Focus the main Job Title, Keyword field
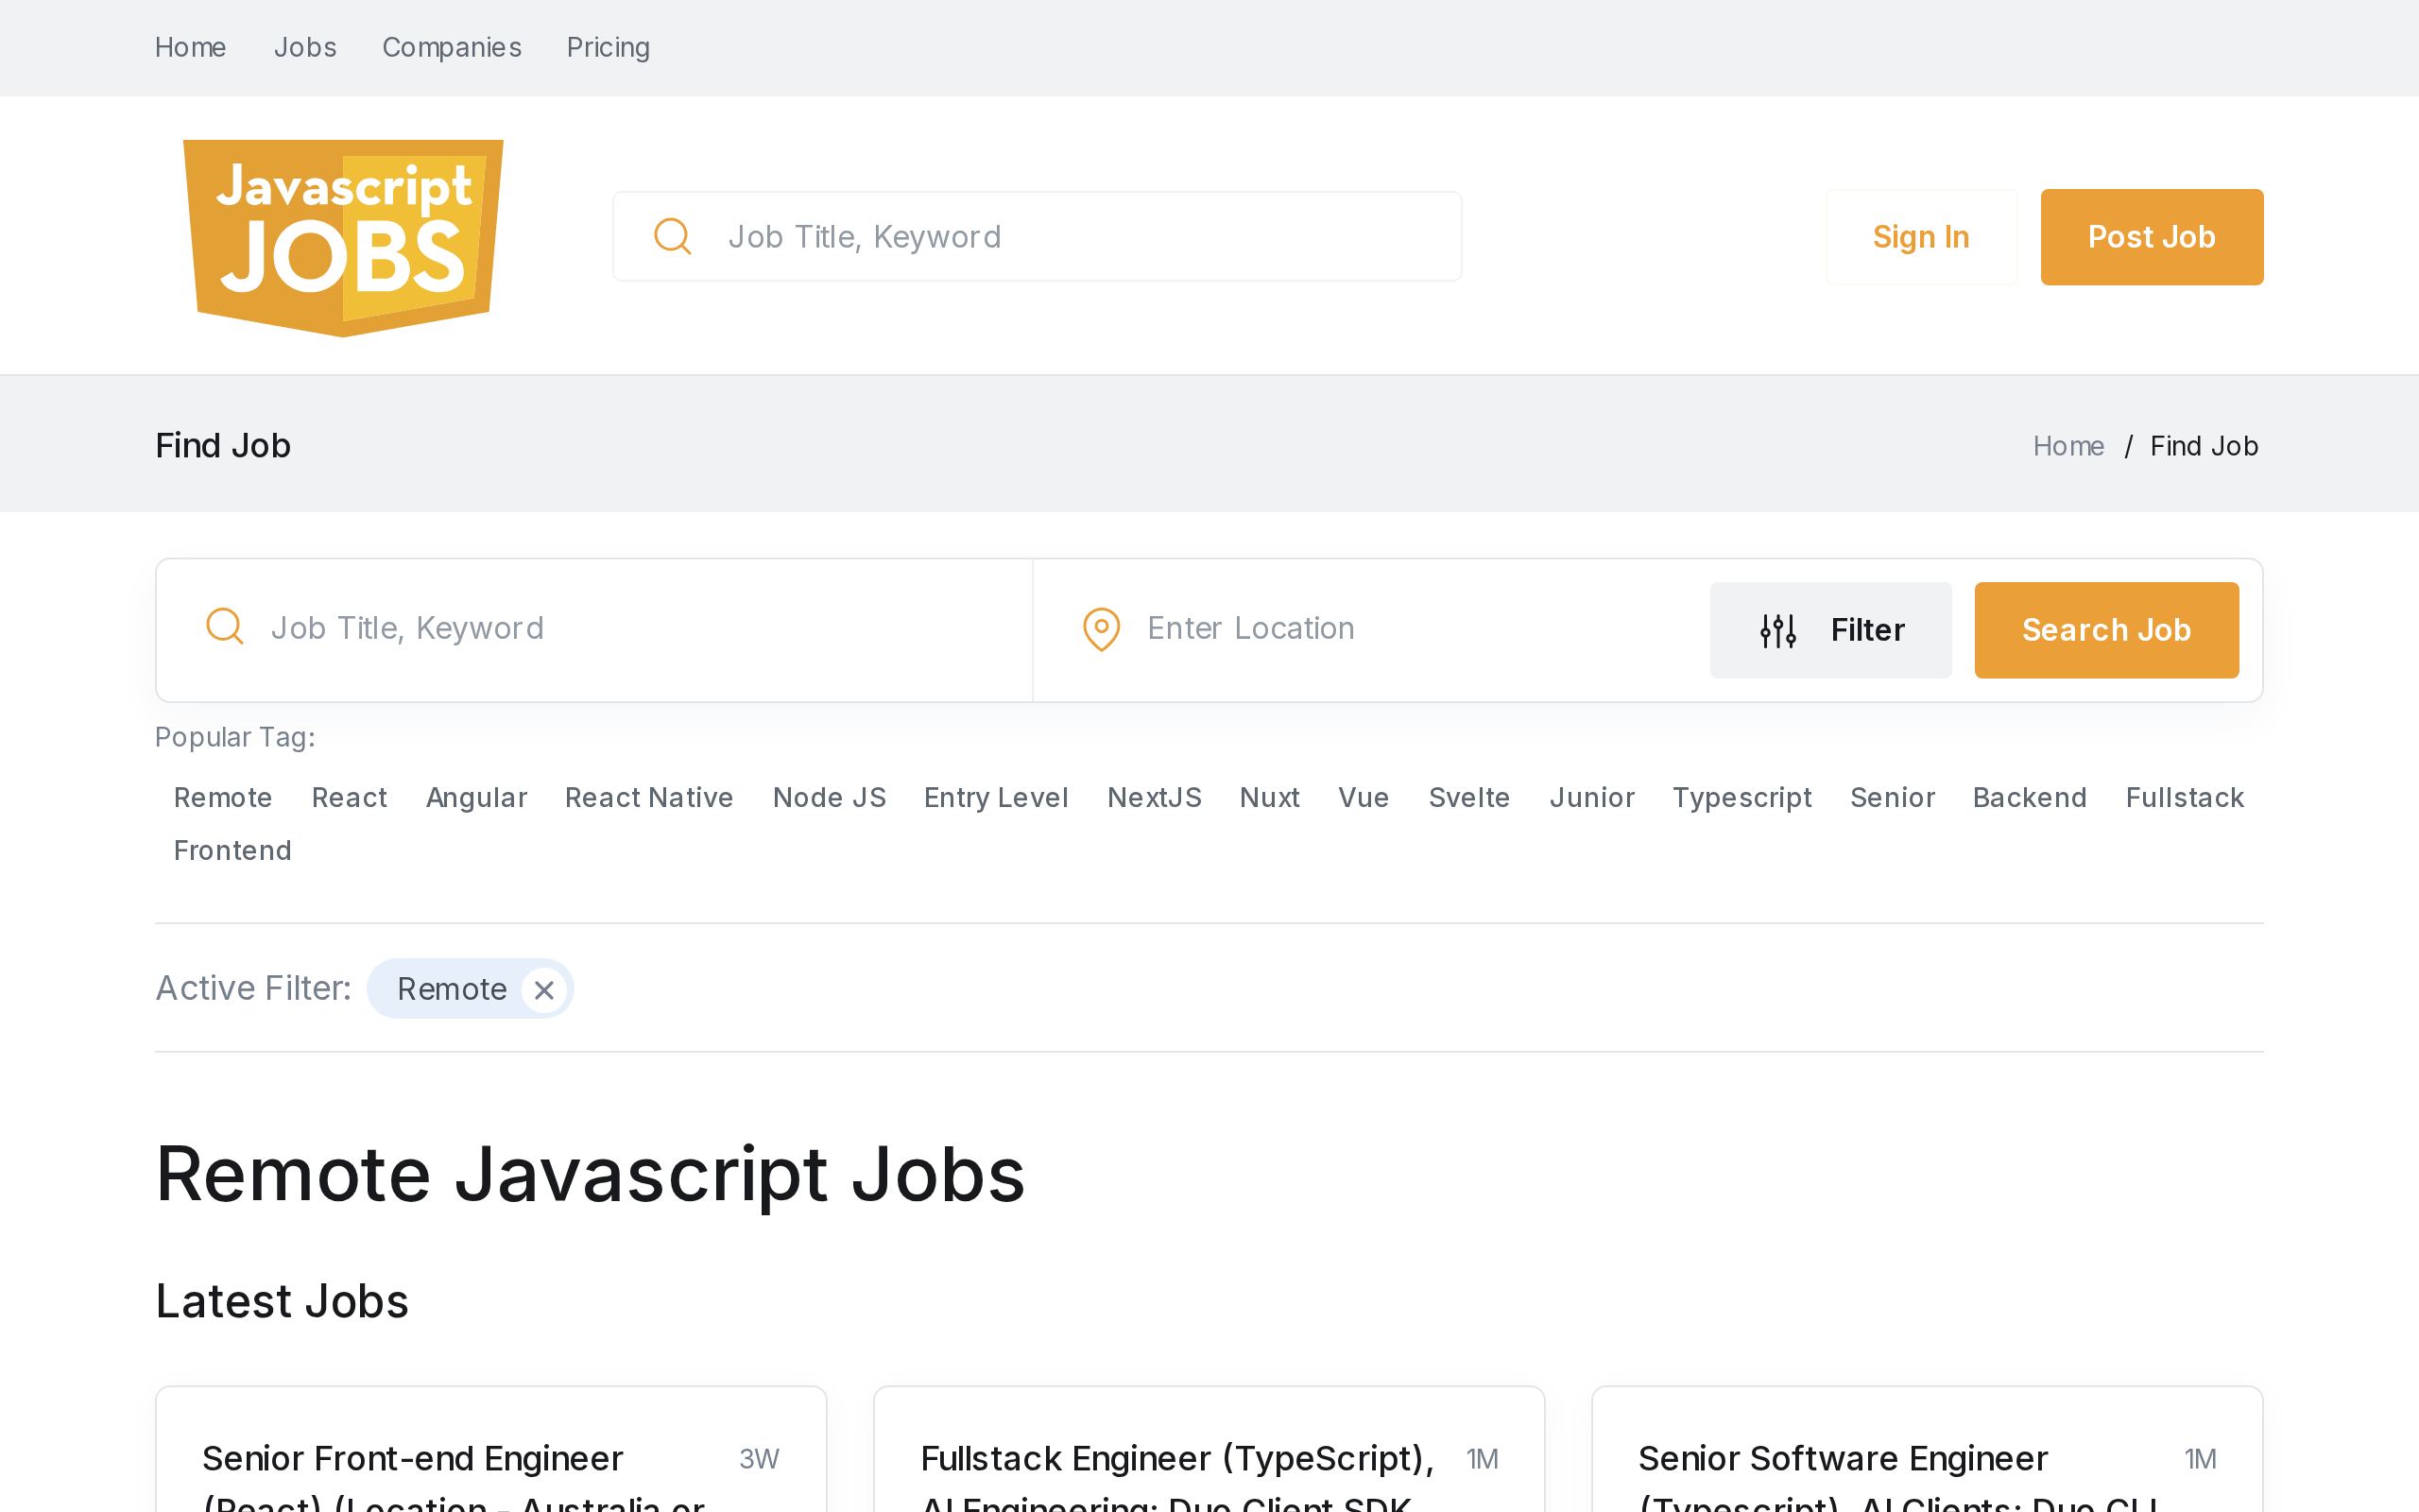 [x=593, y=630]
